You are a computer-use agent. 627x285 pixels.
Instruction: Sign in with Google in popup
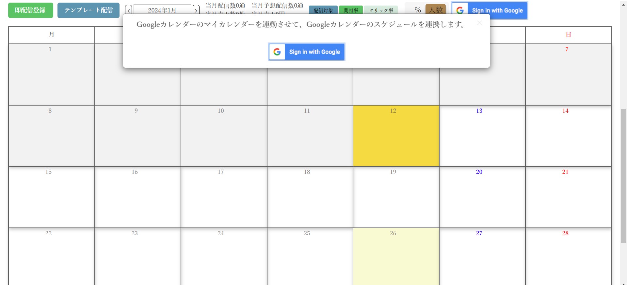click(307, 52)
